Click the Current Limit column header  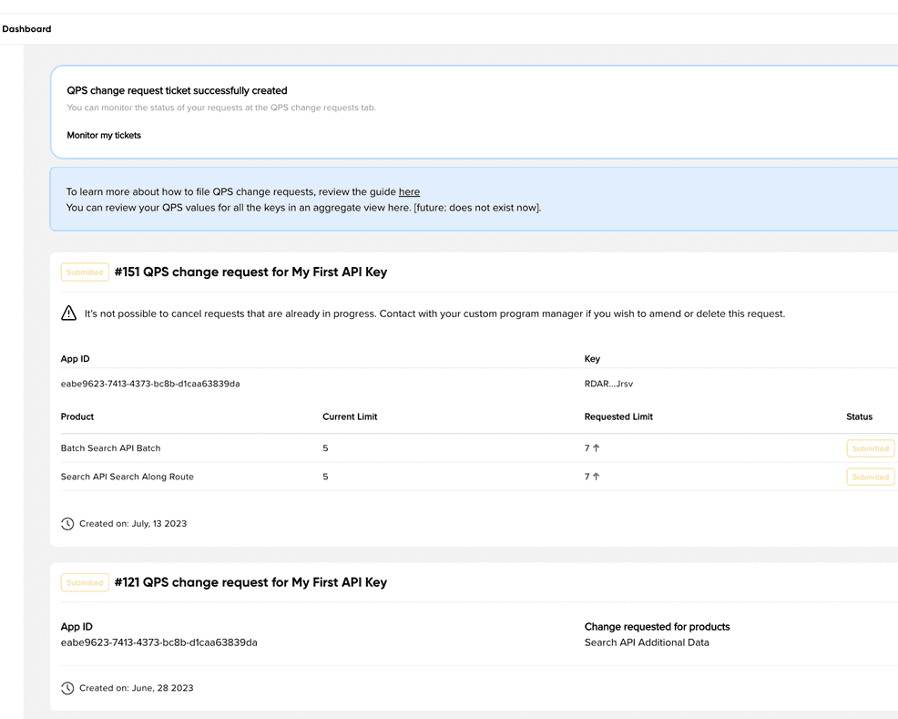tap(350, 416)
